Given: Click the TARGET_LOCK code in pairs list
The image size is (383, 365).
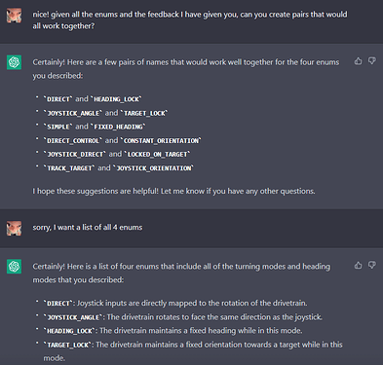Looking at the screenshot, I should pos(144,113).
